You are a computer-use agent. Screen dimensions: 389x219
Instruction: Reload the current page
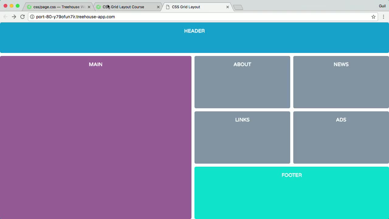(x=22, y=17)
